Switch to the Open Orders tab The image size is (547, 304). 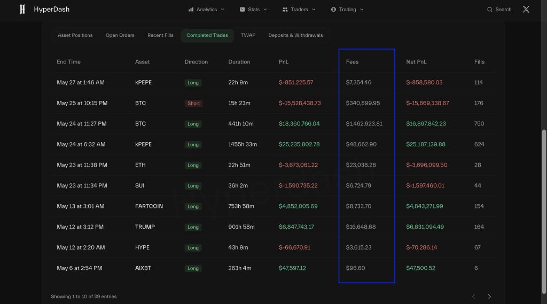[120, 35]
